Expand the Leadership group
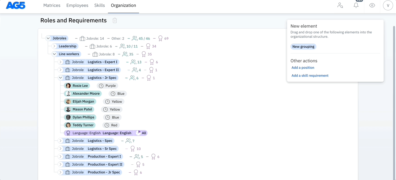The image size is (396, 180). pos(54,46)
